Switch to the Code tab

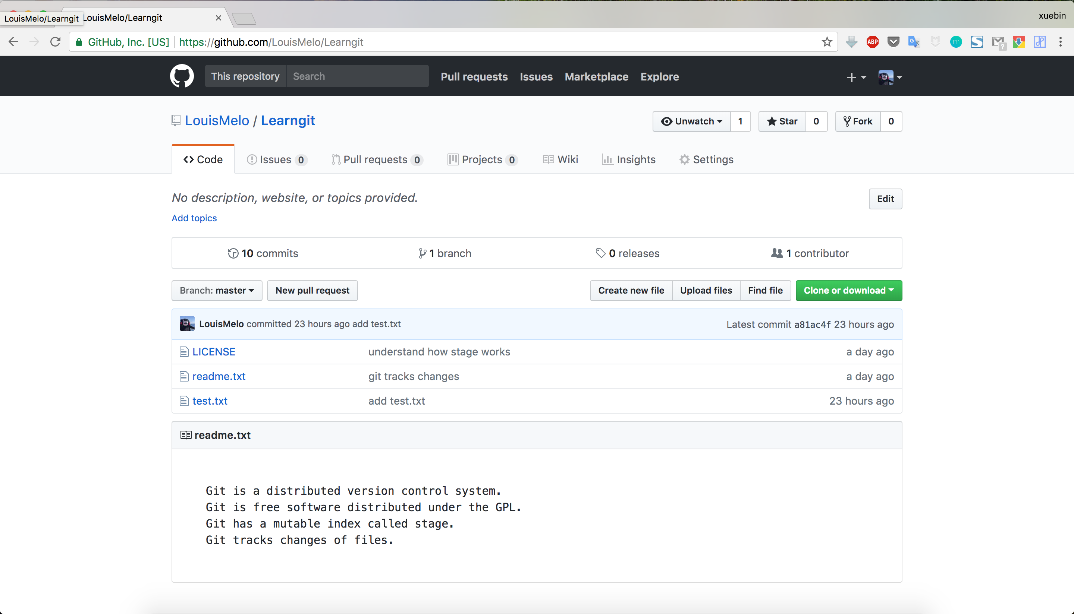coord(203,159)
